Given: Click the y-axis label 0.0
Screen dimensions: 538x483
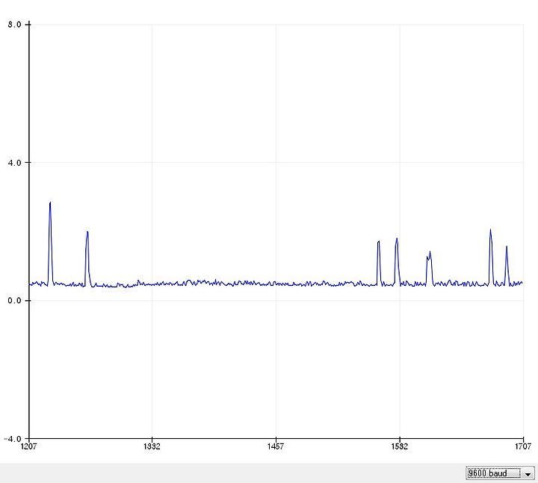Looking at the screenshot, I should pyautogui.click(x=14, y=301).
